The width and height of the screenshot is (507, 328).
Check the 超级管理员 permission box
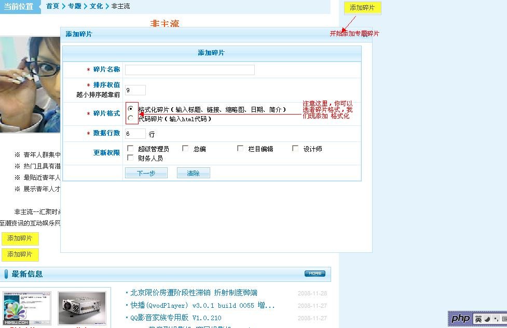coord(131,149)
